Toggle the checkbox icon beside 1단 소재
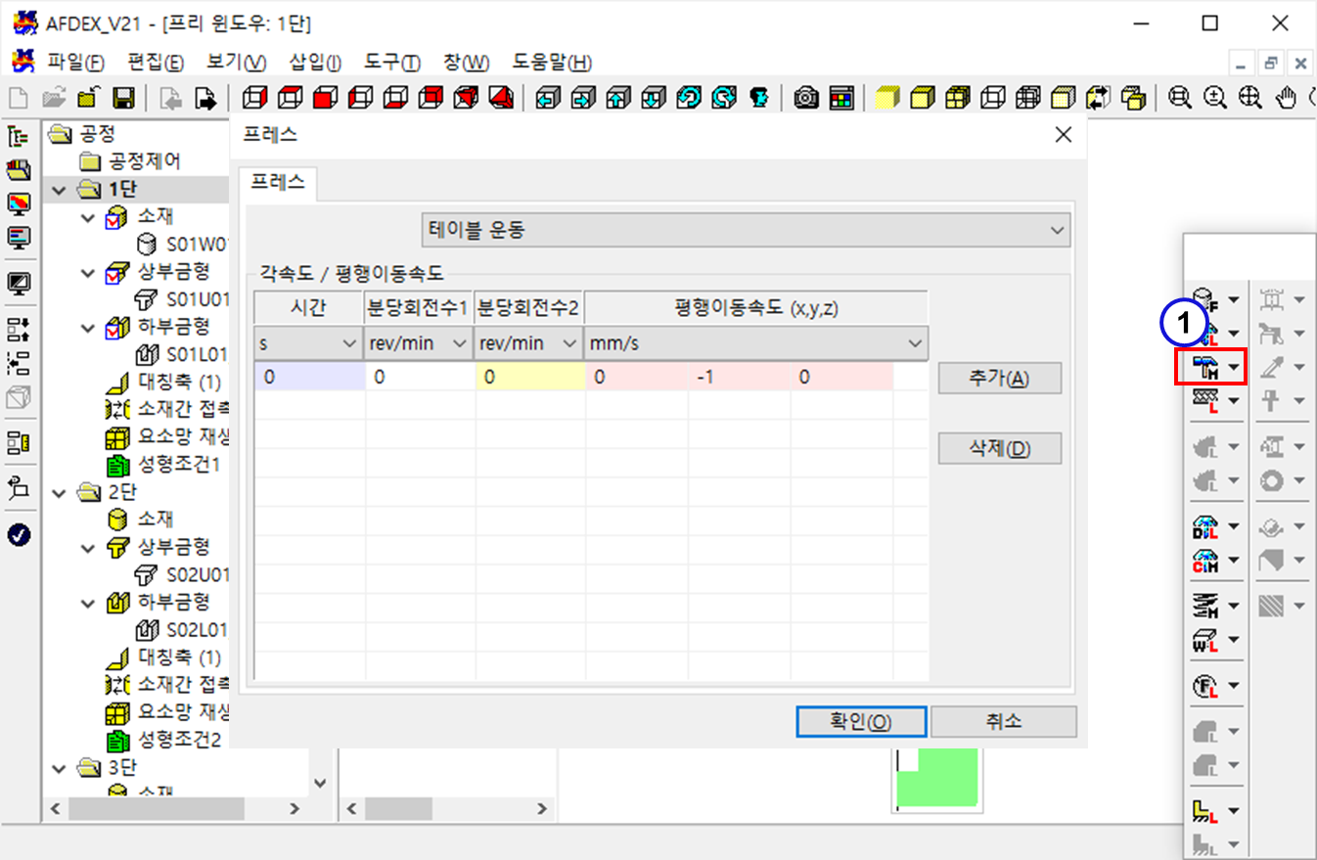The height and width of the screenshot is (860, 1317). (x=116, y=216)
